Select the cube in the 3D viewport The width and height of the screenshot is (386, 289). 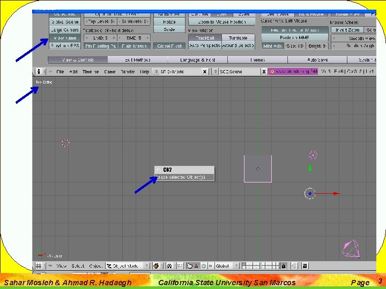pos(258,169)
